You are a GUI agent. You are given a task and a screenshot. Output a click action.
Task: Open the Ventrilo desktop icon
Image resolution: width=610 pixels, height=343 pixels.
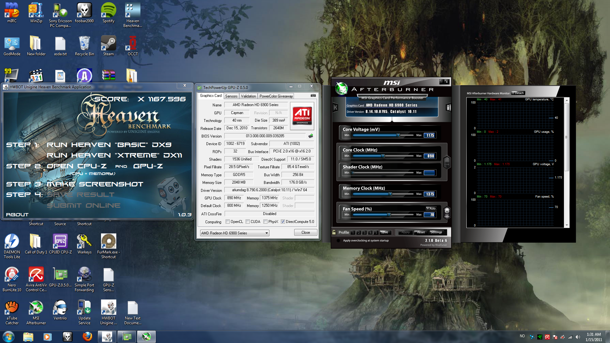(x=60, y=310)
